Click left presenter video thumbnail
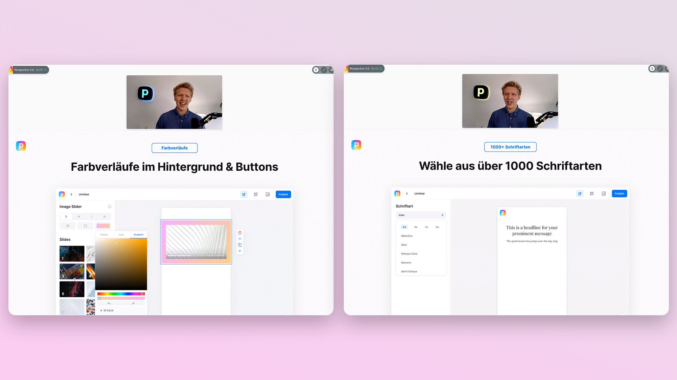Screen dimensions: 677x380 (174, 102)
